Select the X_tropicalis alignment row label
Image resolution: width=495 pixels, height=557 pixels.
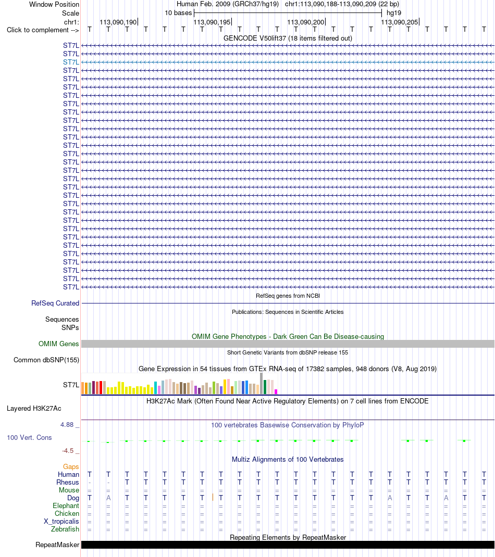point(61,522)
